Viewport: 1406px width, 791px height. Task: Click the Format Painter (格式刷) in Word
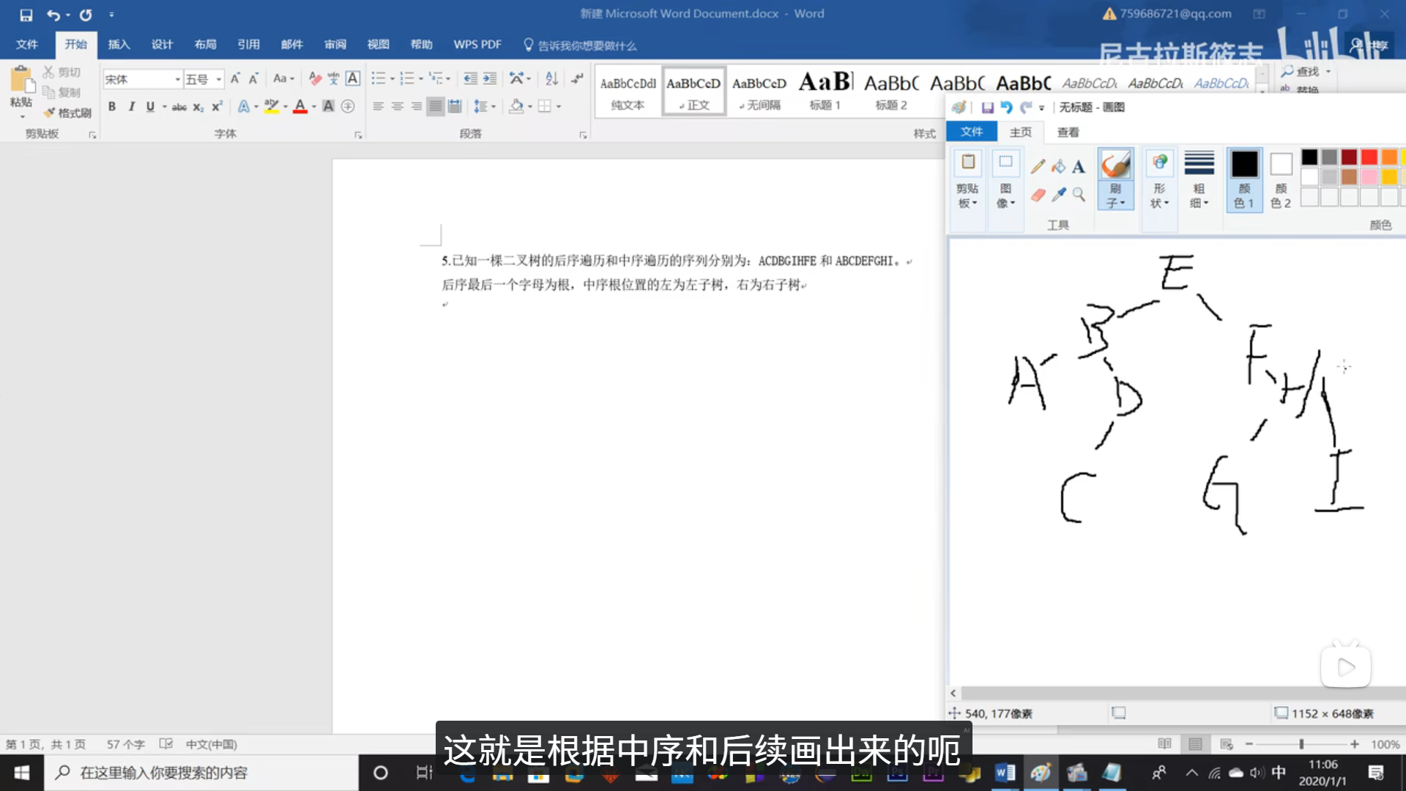click(68, 113)
